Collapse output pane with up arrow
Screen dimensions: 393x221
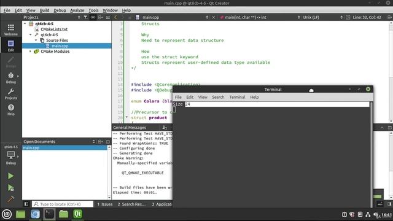coord(382,128)
